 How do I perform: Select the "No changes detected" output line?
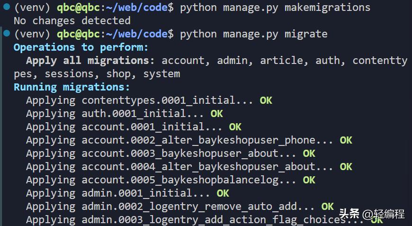point(72,21)
